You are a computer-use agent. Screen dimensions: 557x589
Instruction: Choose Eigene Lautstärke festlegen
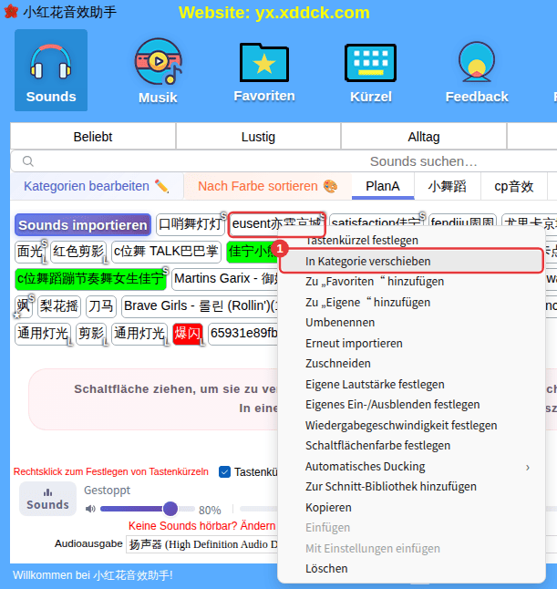pyautogui.click(x=411, y=384)
